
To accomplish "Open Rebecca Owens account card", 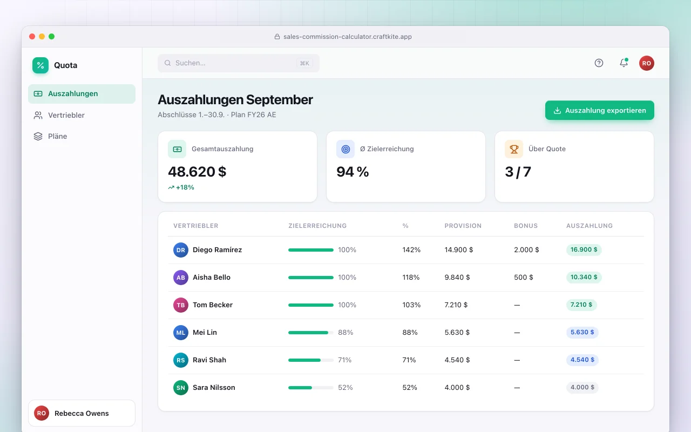I will pyautogui.click(x=82, y=413).
